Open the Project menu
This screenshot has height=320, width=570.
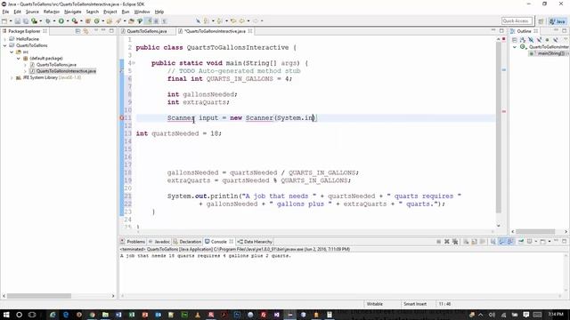click(110, 12)
